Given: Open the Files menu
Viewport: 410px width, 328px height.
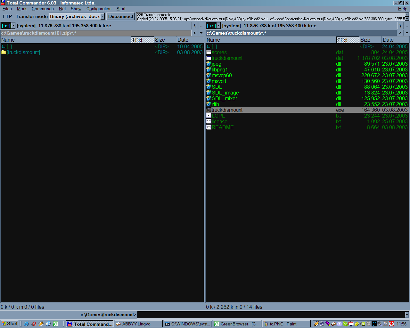Looking at the screenshot, I should point(7,9).
